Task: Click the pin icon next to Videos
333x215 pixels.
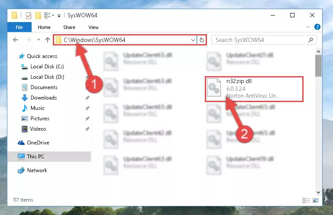Action: click(87, 129)
